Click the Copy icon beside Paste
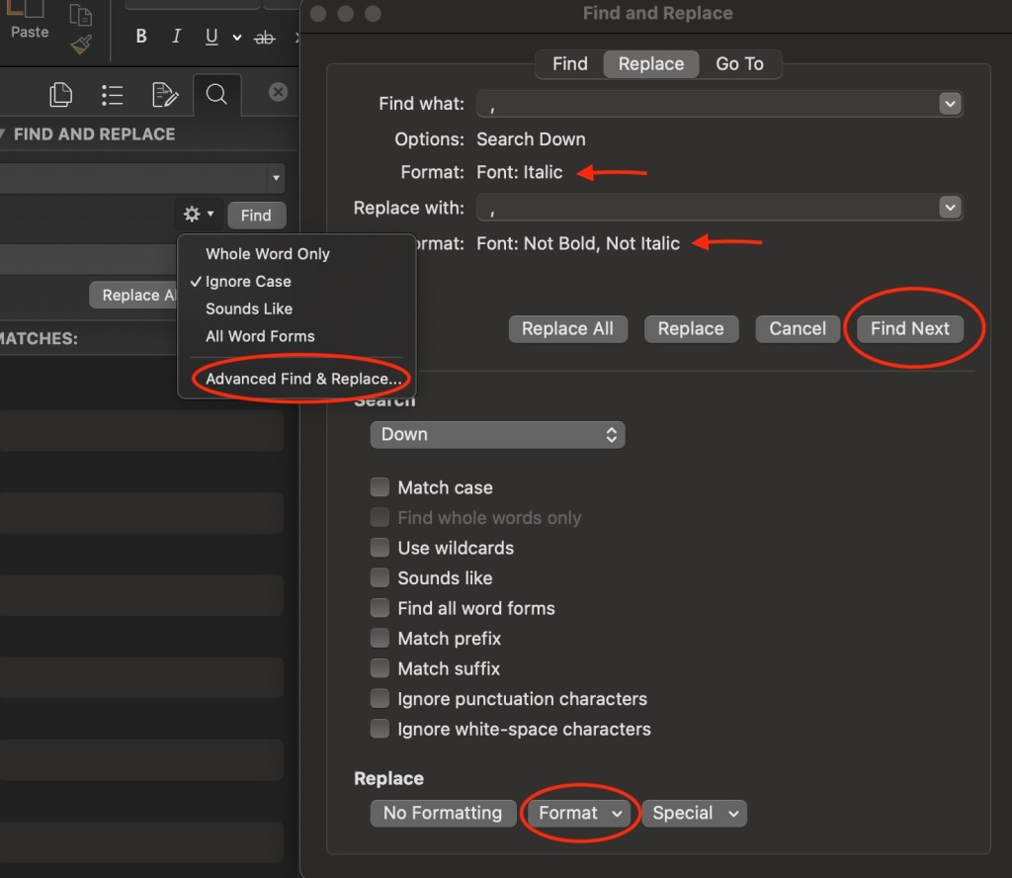1012x878 pixels. (81, 15)
